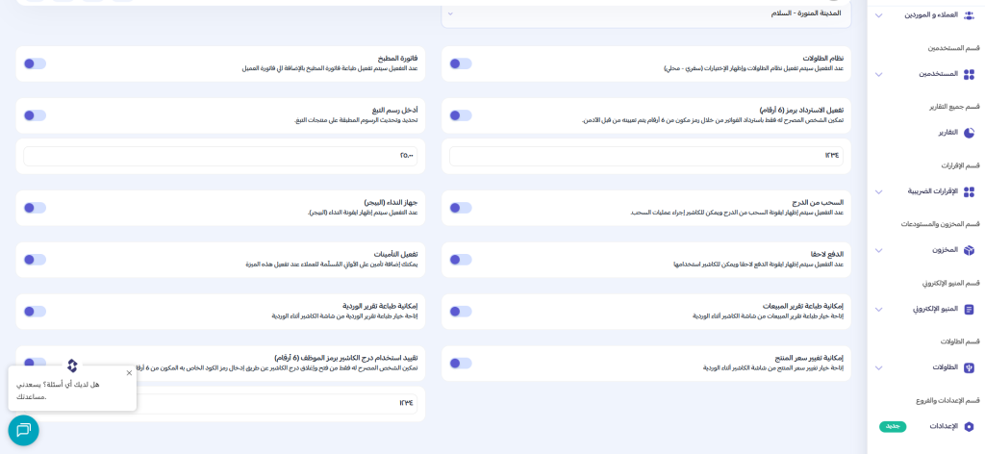Click the المستخدمين grid icon
985x454 pixels.
point(969,74)
